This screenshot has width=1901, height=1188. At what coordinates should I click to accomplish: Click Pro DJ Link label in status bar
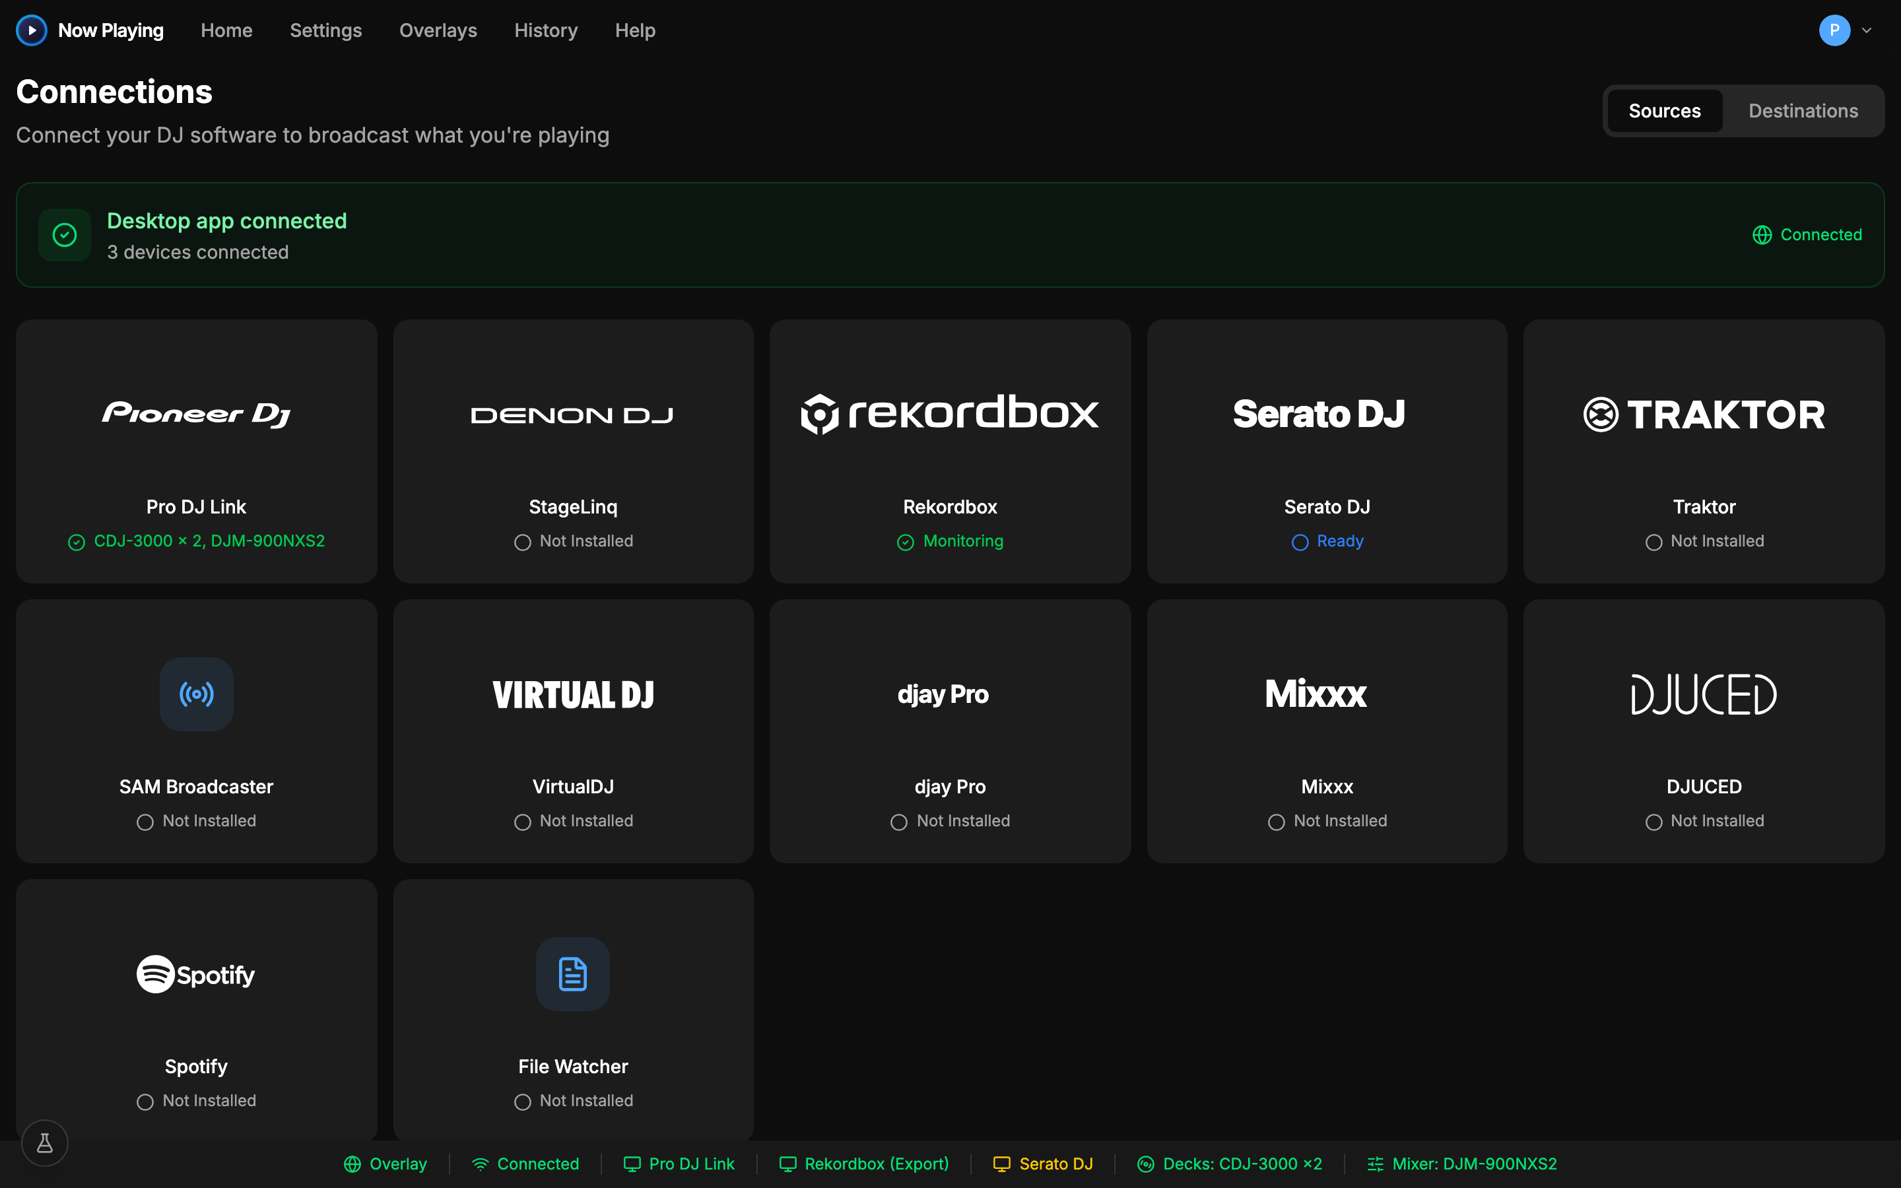coord(691,1164)
